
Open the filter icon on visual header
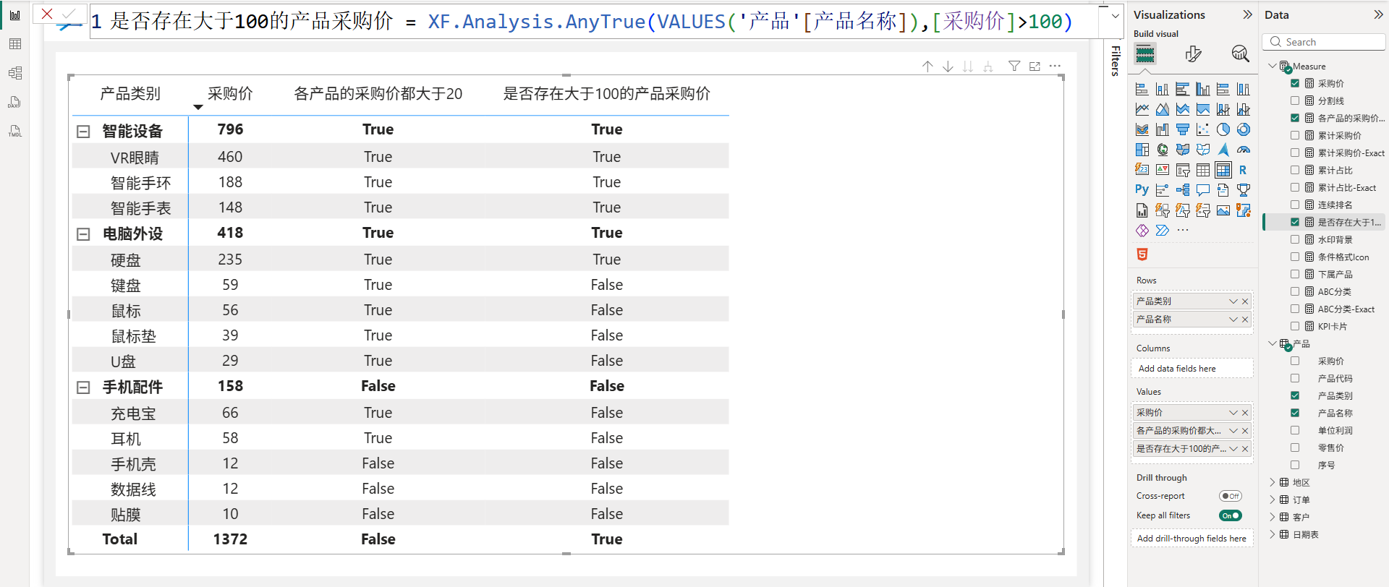pyautogui.click(x=1014, y=67)
